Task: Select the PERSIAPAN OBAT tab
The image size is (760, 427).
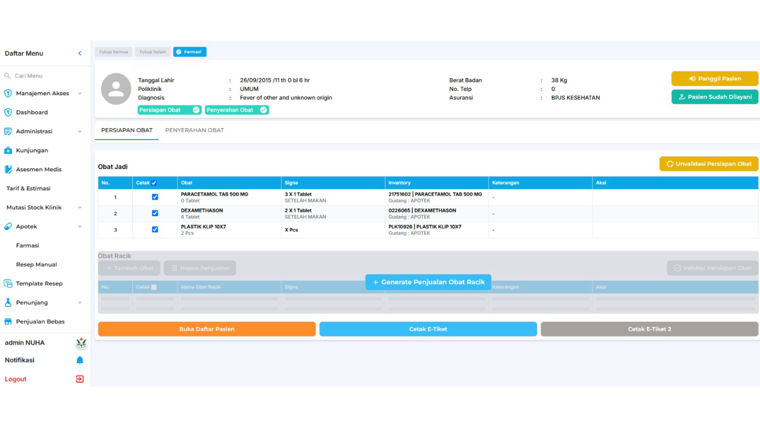Action: pyautogui.click(x=127, y=130)
